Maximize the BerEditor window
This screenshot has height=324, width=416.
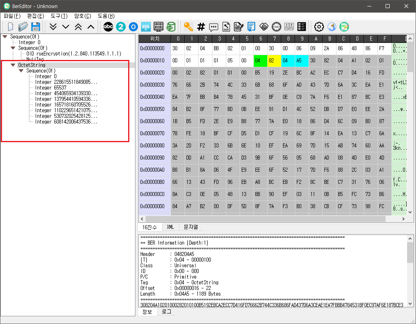388,6
